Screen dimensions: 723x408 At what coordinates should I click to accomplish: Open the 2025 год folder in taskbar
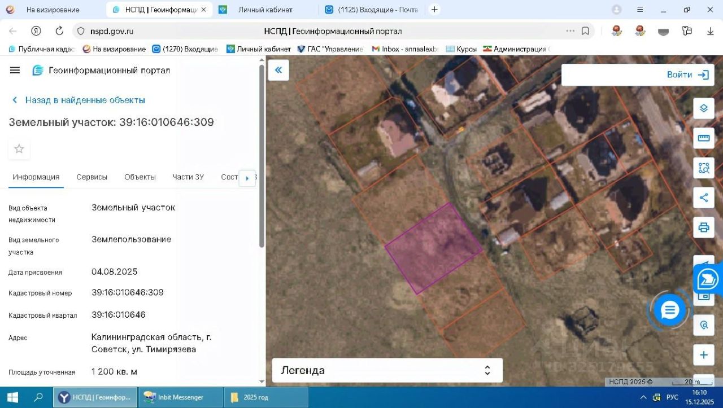266,397
